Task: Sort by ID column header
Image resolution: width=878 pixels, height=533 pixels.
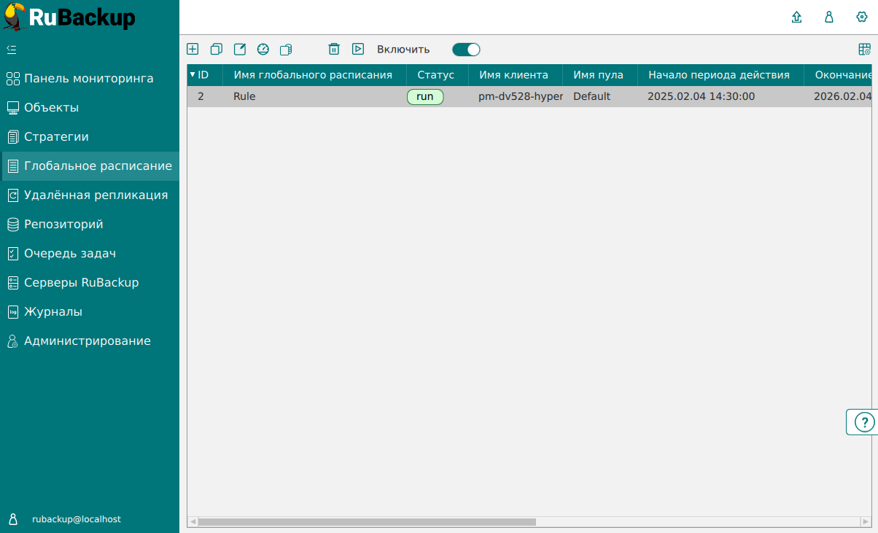Action: click(205, 74)
